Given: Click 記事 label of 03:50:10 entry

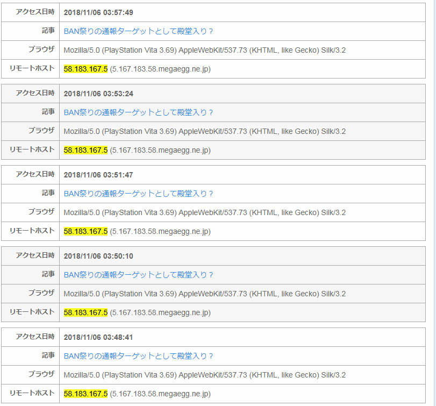Looking at the screenshot, I should click(x=48, y=274).
